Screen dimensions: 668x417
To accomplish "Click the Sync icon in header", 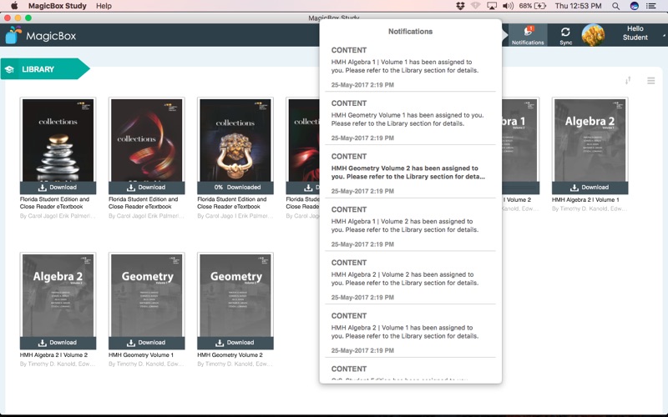I will click(x=565, y=33).
